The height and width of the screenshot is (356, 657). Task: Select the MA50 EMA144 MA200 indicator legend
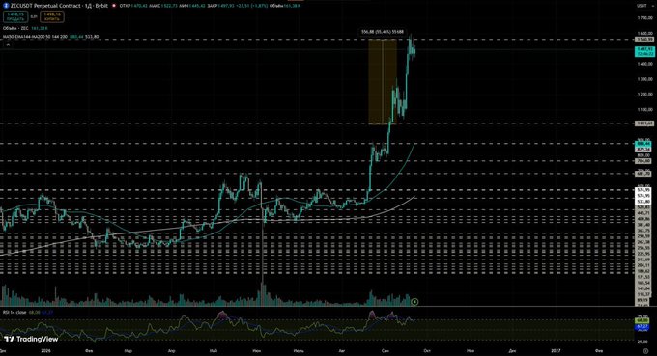point(50,37)
